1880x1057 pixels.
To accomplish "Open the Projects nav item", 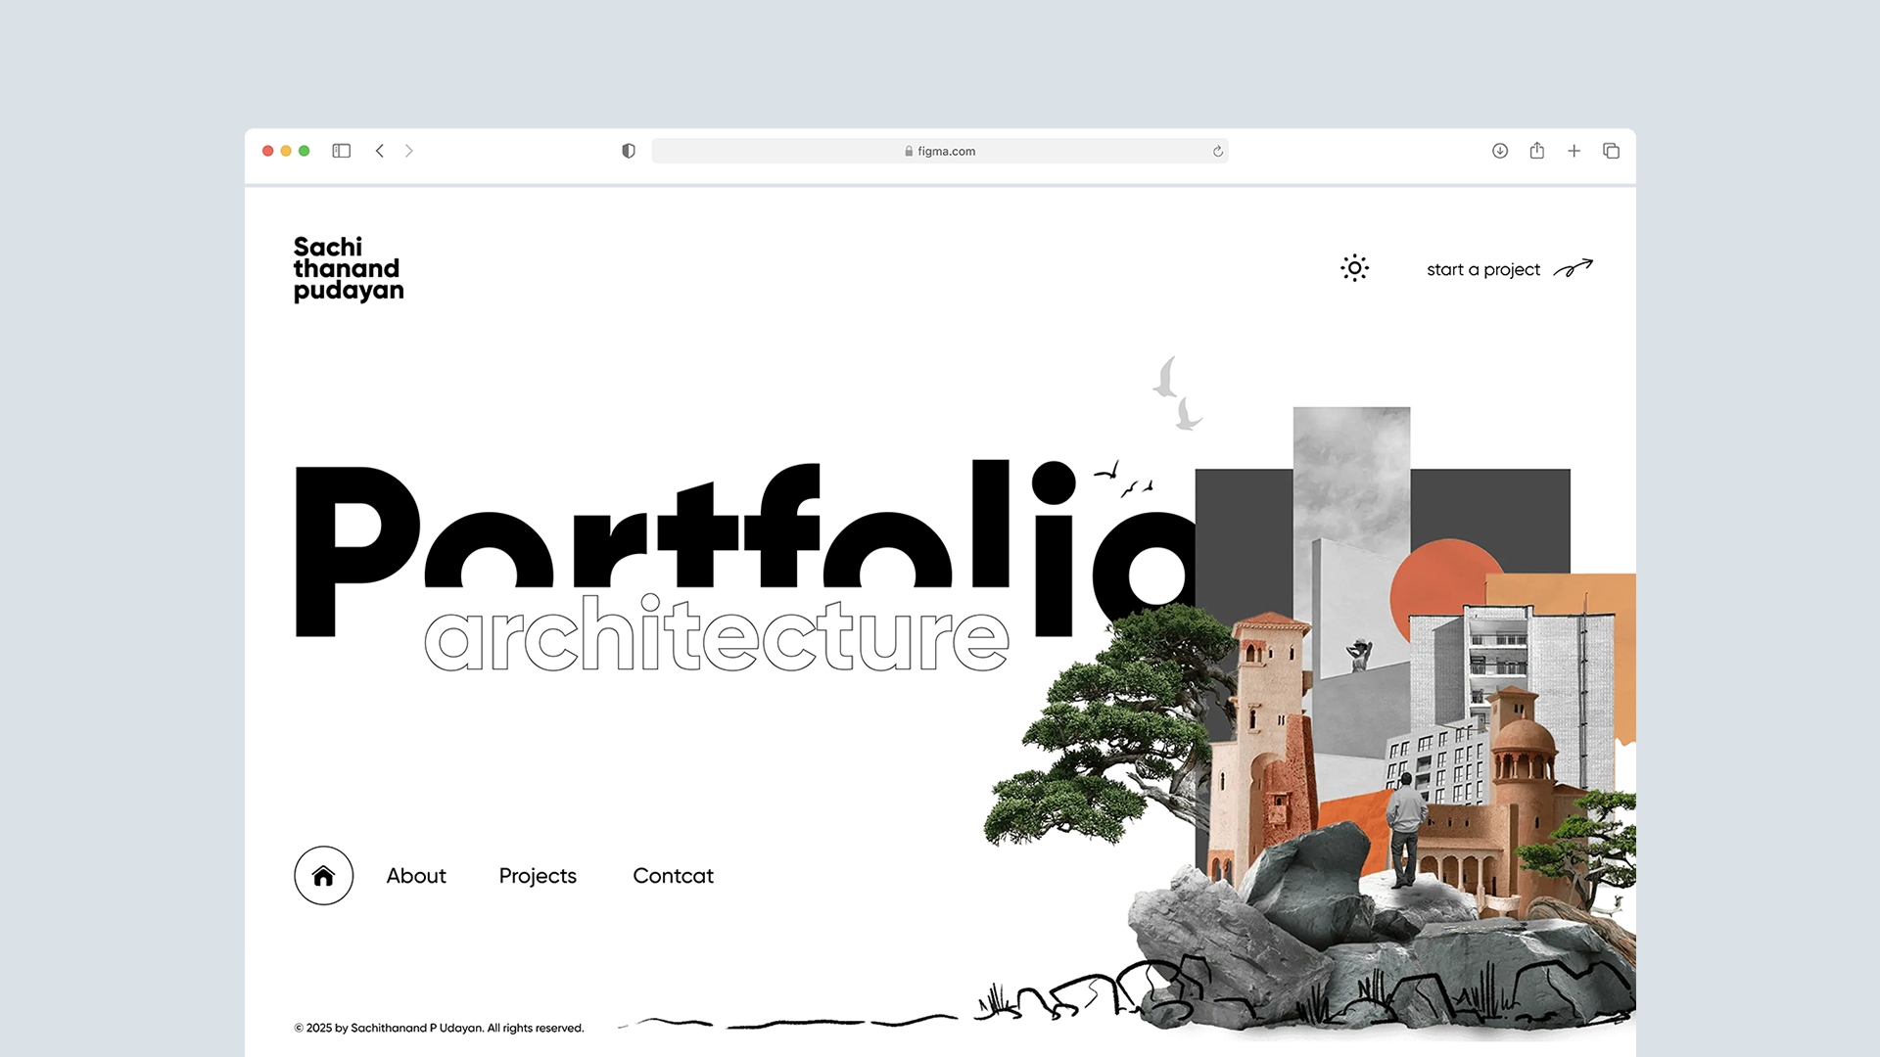I will [x=538, y=876].
